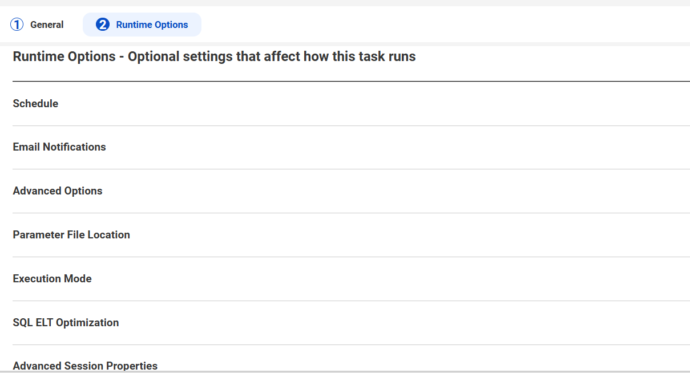Click the Runtime Options page heading text

(214, 56)
